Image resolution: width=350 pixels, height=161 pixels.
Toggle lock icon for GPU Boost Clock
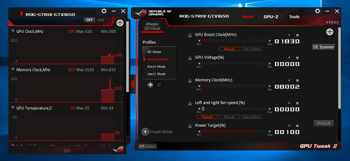point(190,35)
